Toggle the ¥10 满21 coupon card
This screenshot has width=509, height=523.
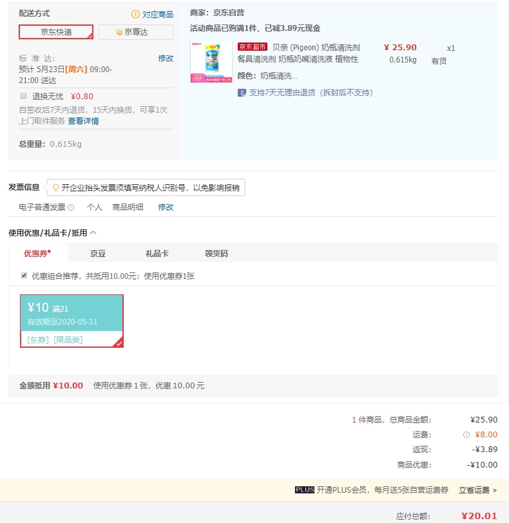click(72, 321)
